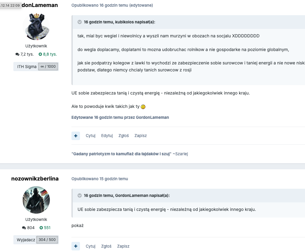Collapse the kubikolos quote with the chevron
305x251 pixels.
[x=80, y=22]
